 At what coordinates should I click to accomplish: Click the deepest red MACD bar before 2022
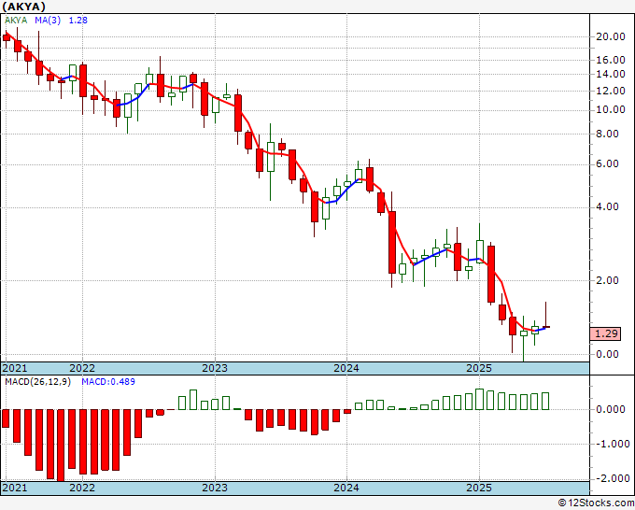click(61, 446)
